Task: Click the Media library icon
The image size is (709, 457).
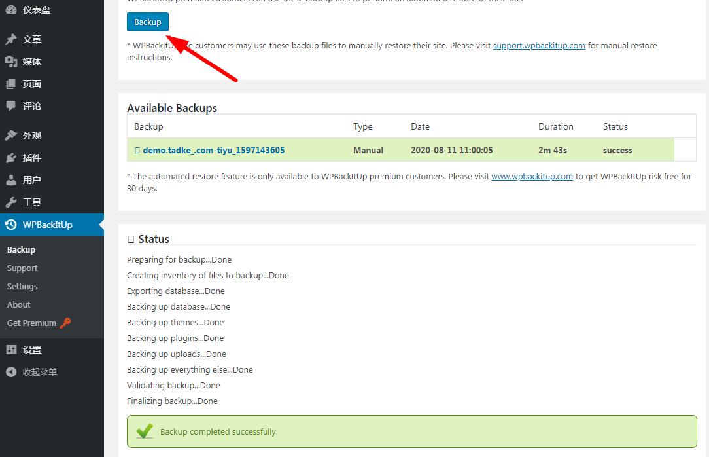Action: 11,62
